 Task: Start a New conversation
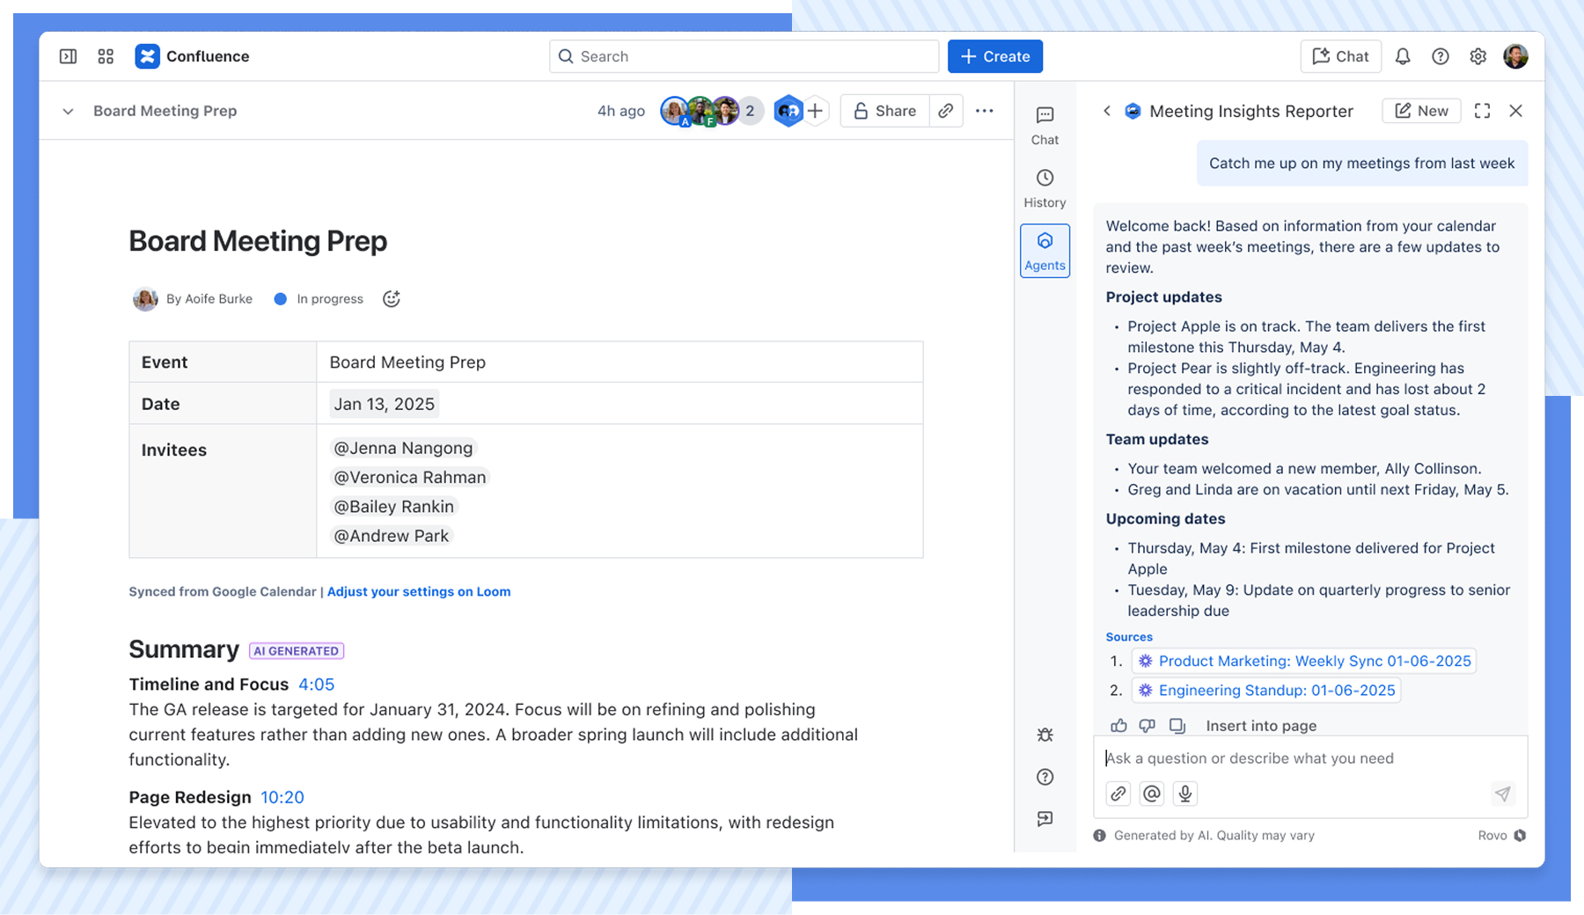coord(1421,111)
